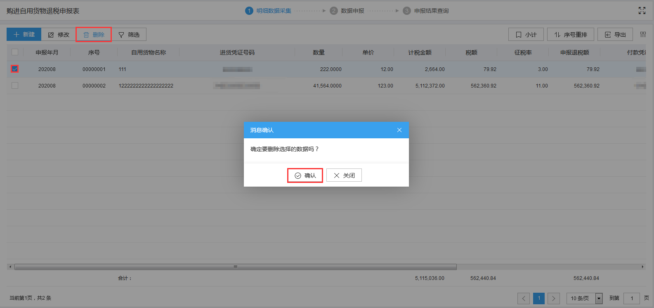
Task: Click the 序号重排 (Reorder) button
Action: pyautogui.click(x=571, y=35)
